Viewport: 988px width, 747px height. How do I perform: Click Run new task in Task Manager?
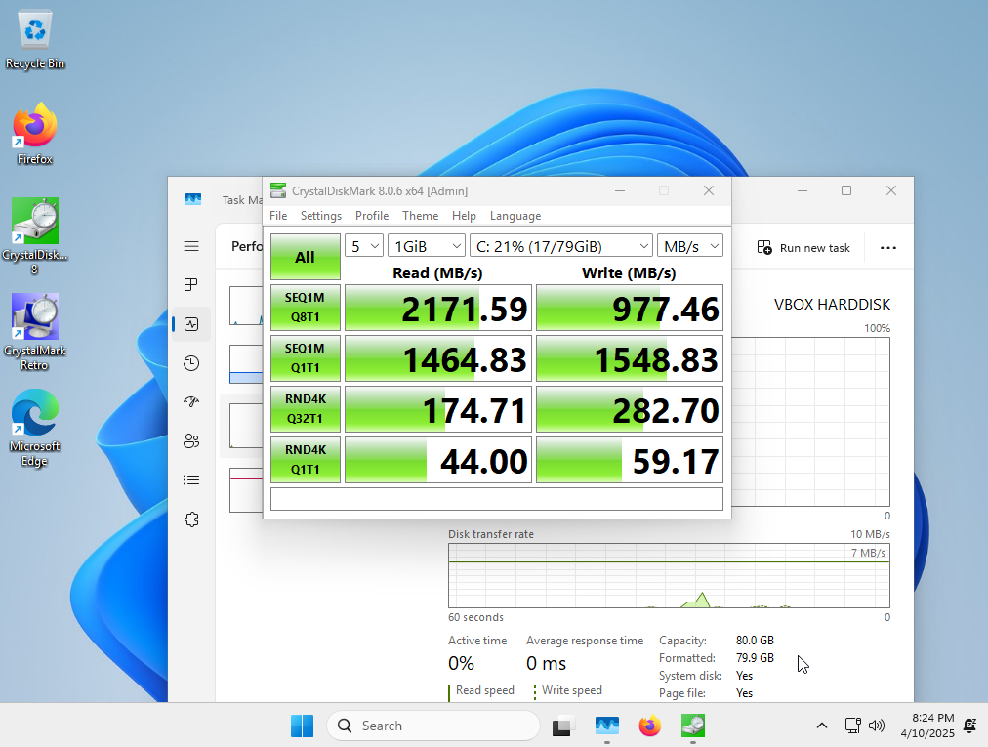coord(803,248)
